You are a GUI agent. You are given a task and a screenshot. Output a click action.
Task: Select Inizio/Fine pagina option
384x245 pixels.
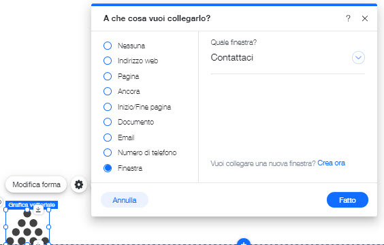pyautogui.click(x=108, y=107)
